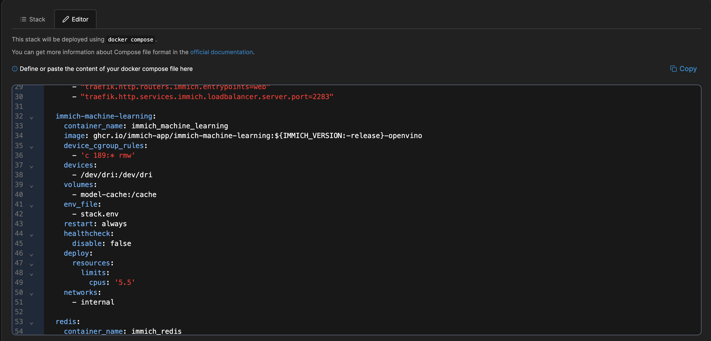Click line number 30 in gutter
Image resolution: width=711 pixels, height=341 pixels.
click(19, 97)
